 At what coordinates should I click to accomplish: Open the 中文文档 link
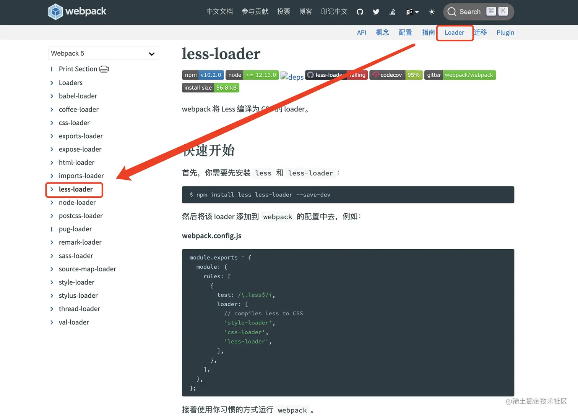pos(219,11)
